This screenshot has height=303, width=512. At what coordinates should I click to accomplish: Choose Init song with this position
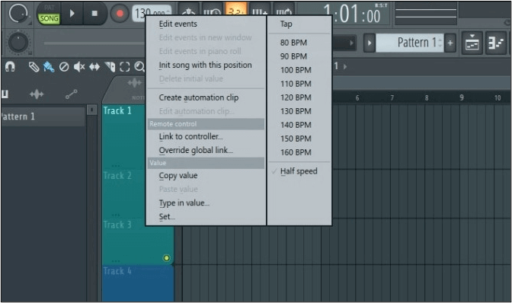click(x=205, y=65)
